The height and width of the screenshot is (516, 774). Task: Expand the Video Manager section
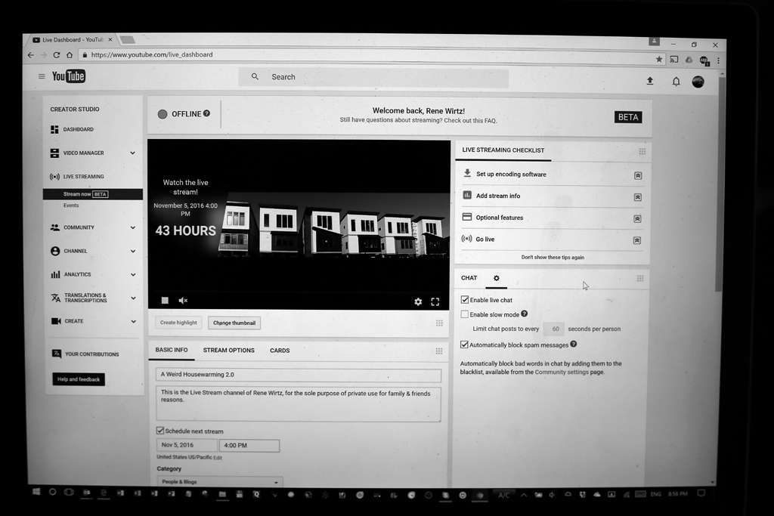[132, 153]
